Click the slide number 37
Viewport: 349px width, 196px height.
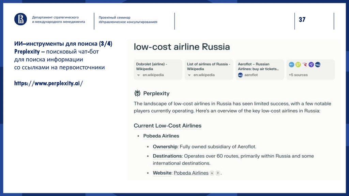[x=302, y=19]
